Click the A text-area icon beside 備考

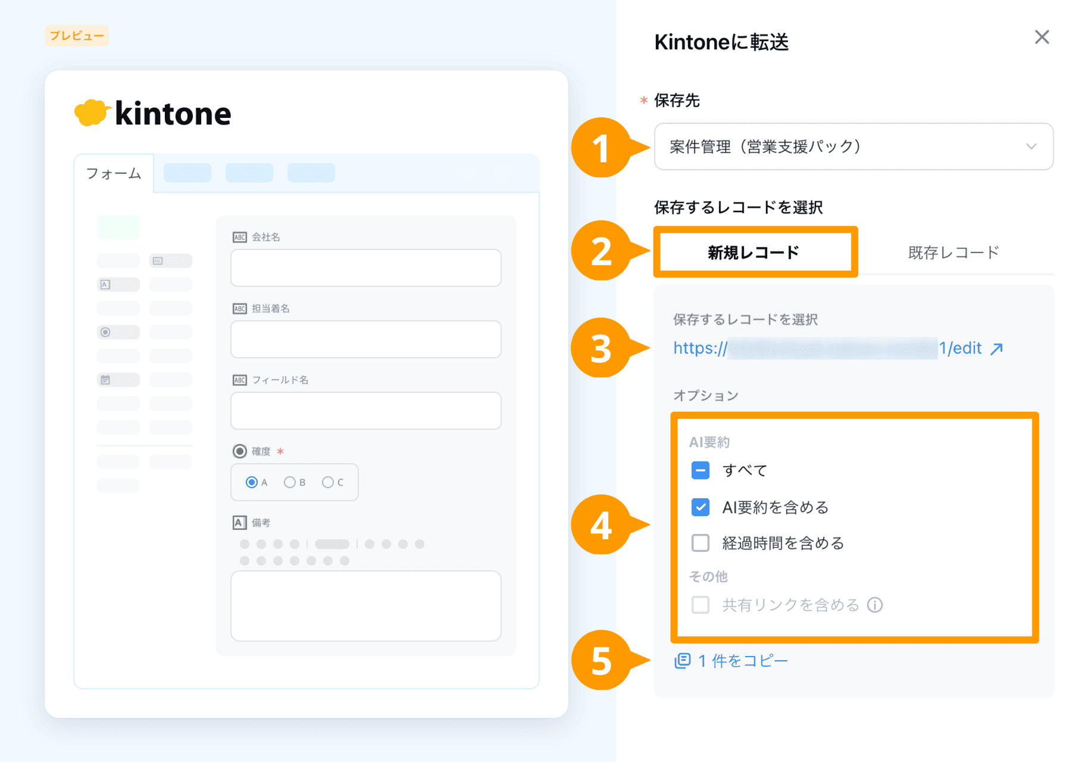pos(239,523)
